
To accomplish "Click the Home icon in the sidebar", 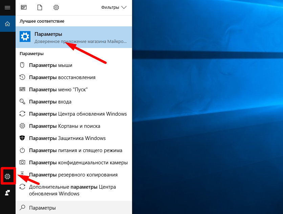I will [7, 24].
